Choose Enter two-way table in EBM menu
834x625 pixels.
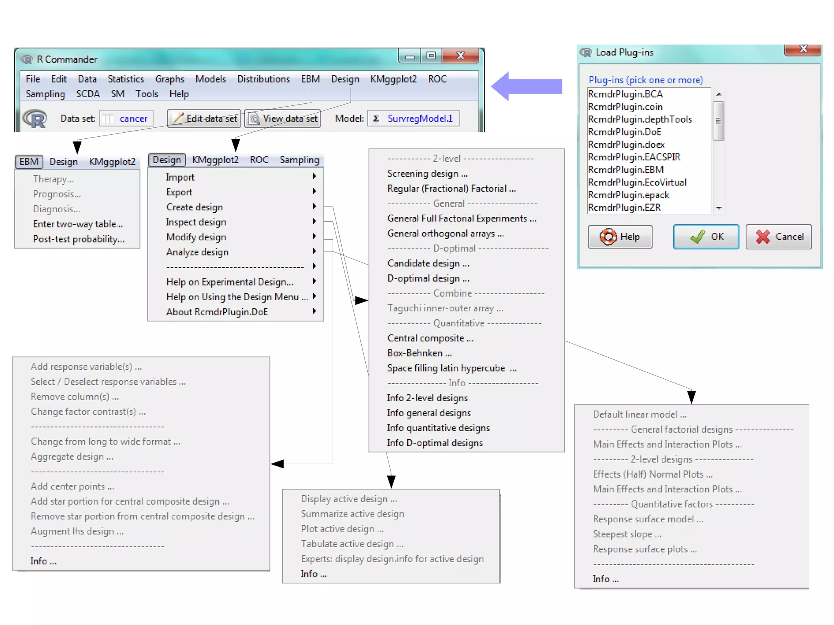pyautogui.click(x=78, y=224)
